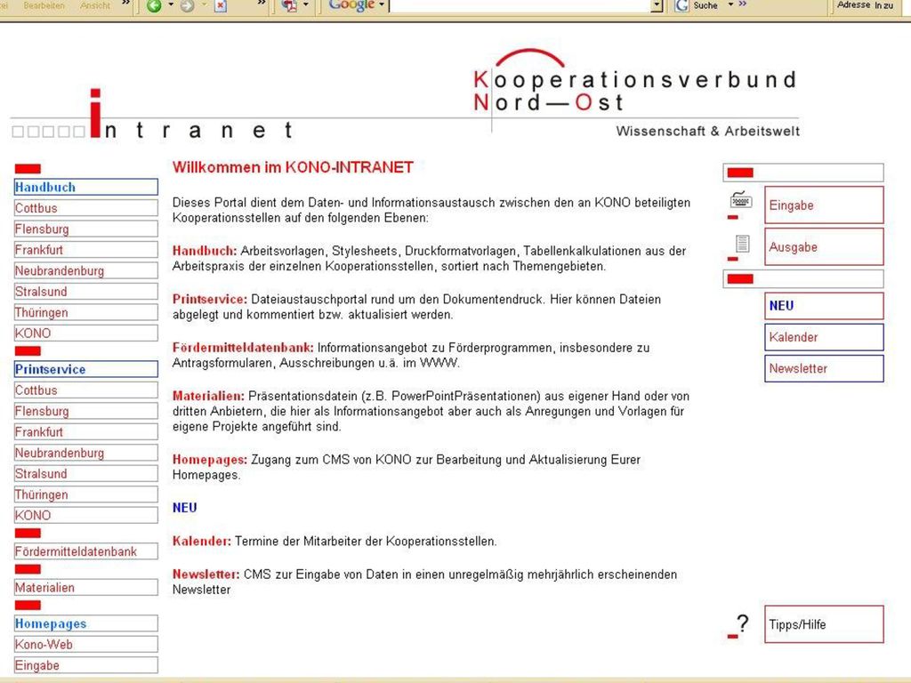Click into the Google toolbar search field
Viewport: 911px width, 683px height.
click(520, 6)
